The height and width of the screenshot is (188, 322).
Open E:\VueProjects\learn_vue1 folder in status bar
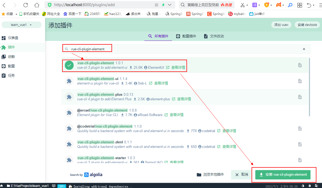[x=28, y=186]
